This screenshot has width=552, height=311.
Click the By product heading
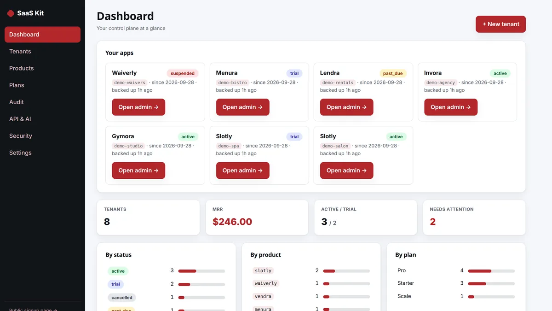click(x=265, y=255)
